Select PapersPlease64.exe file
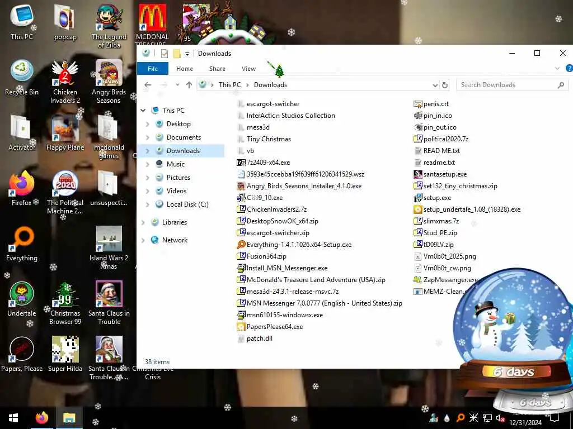Viewport: 573px width, 429px height. coord(270,327)
